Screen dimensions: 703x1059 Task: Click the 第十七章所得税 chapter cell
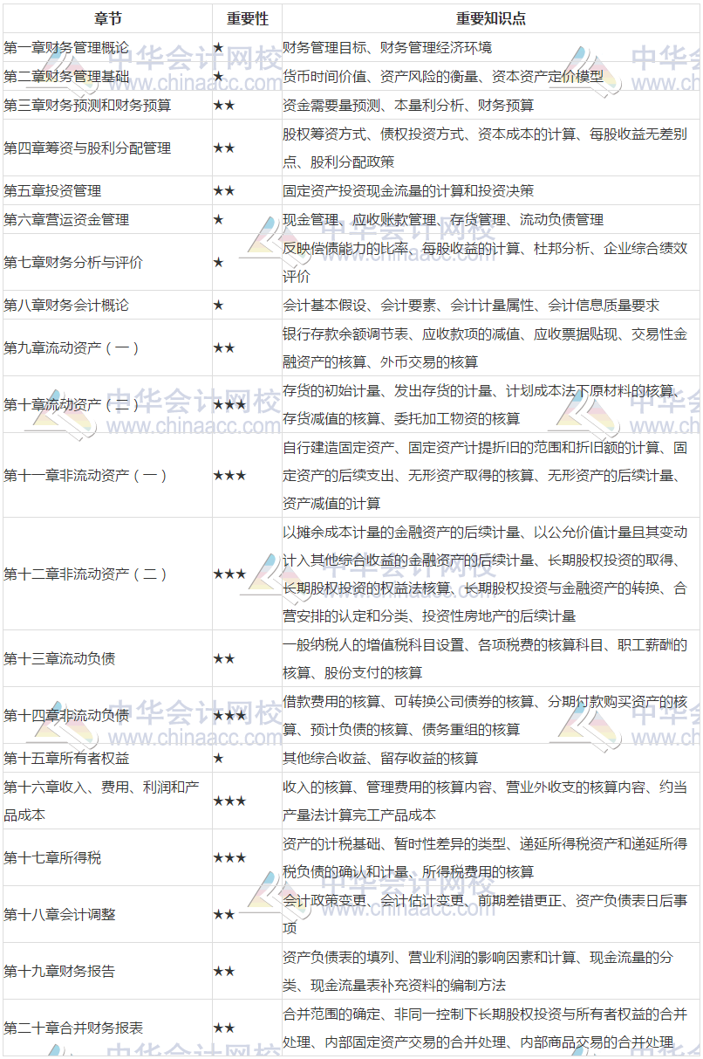[x=52, y=857]
